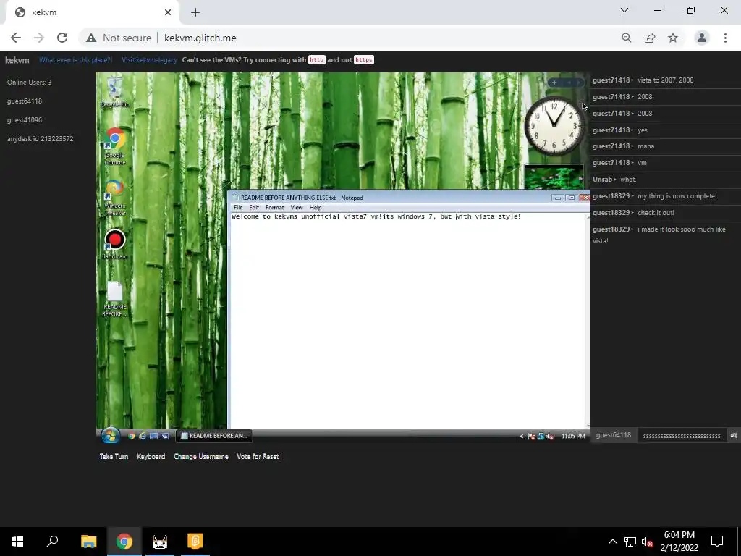Open Google Chrome shortcut on VM desktop
Image resolution: width=741 pixels, height=556 pixels.
(x=115, y=146)
